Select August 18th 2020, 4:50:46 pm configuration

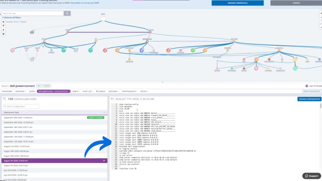click(x=54, y=151)
